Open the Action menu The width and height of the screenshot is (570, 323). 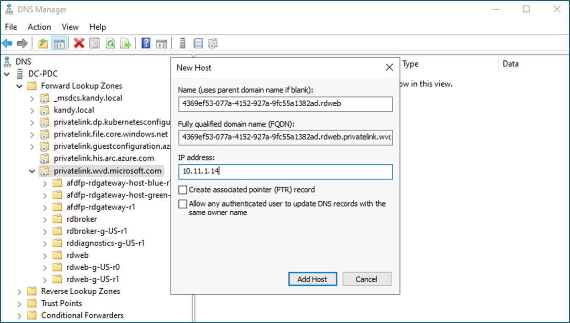coord(39,27)
